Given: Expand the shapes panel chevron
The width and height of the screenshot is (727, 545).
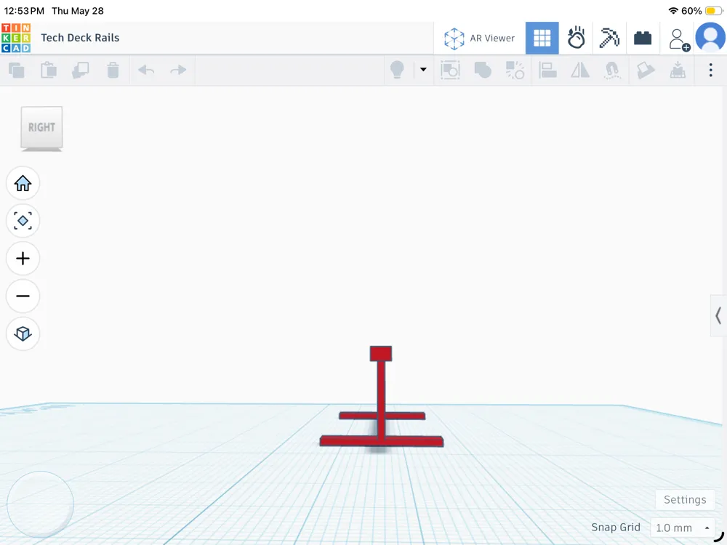Looking at the screenshot, I should click(718, 315).
